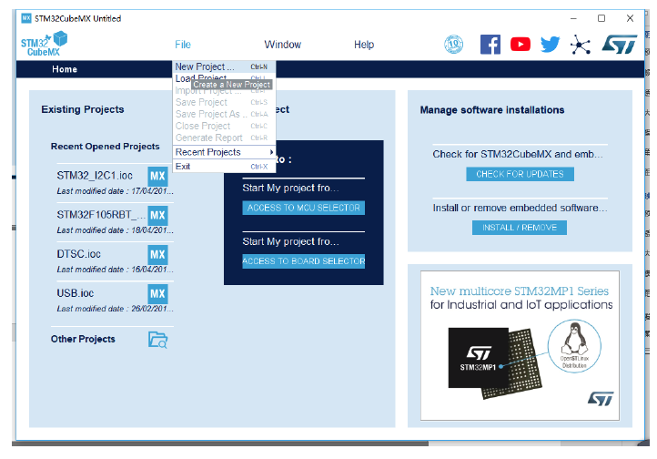Screen dimensions: 657x459
Task: Go to the Home breadcrumb tab
Action: point(65,69)
